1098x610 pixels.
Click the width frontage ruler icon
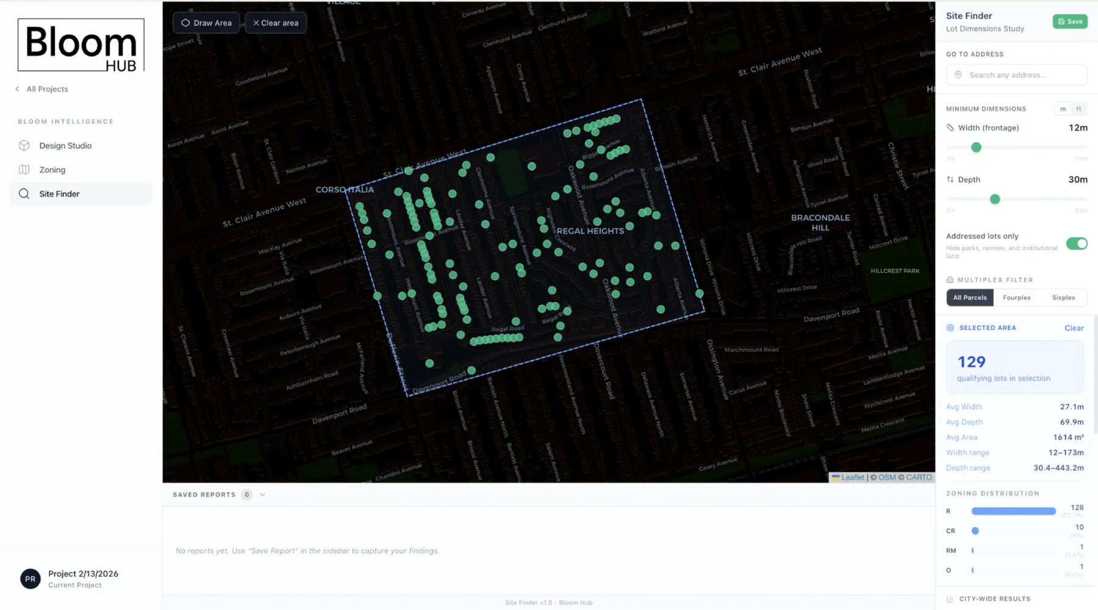click(x=950, y=127)
